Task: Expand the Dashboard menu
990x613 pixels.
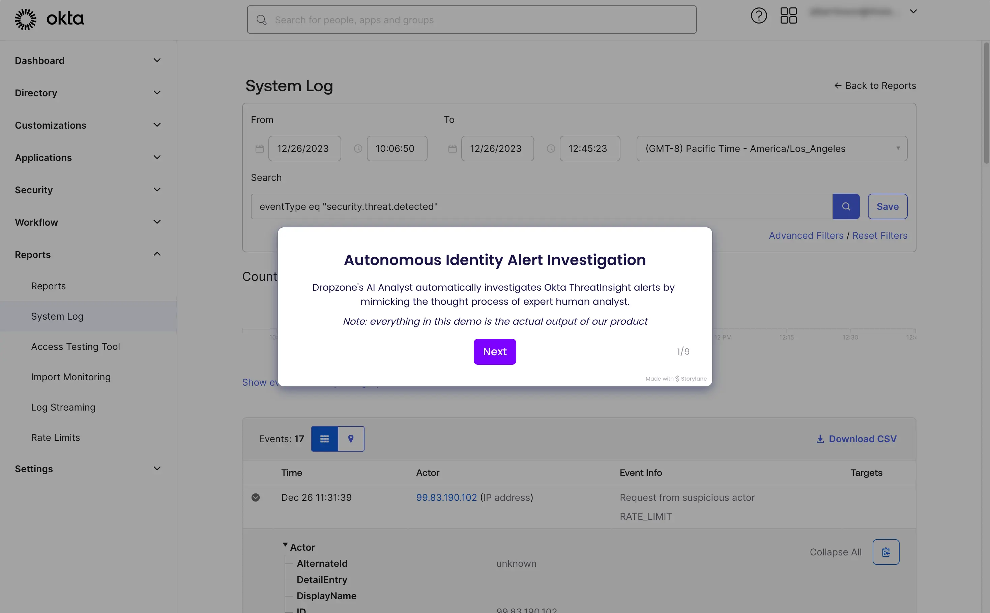Action: point(88,60)
